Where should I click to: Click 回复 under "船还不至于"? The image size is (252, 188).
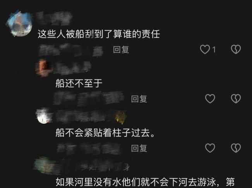point(139,99)
